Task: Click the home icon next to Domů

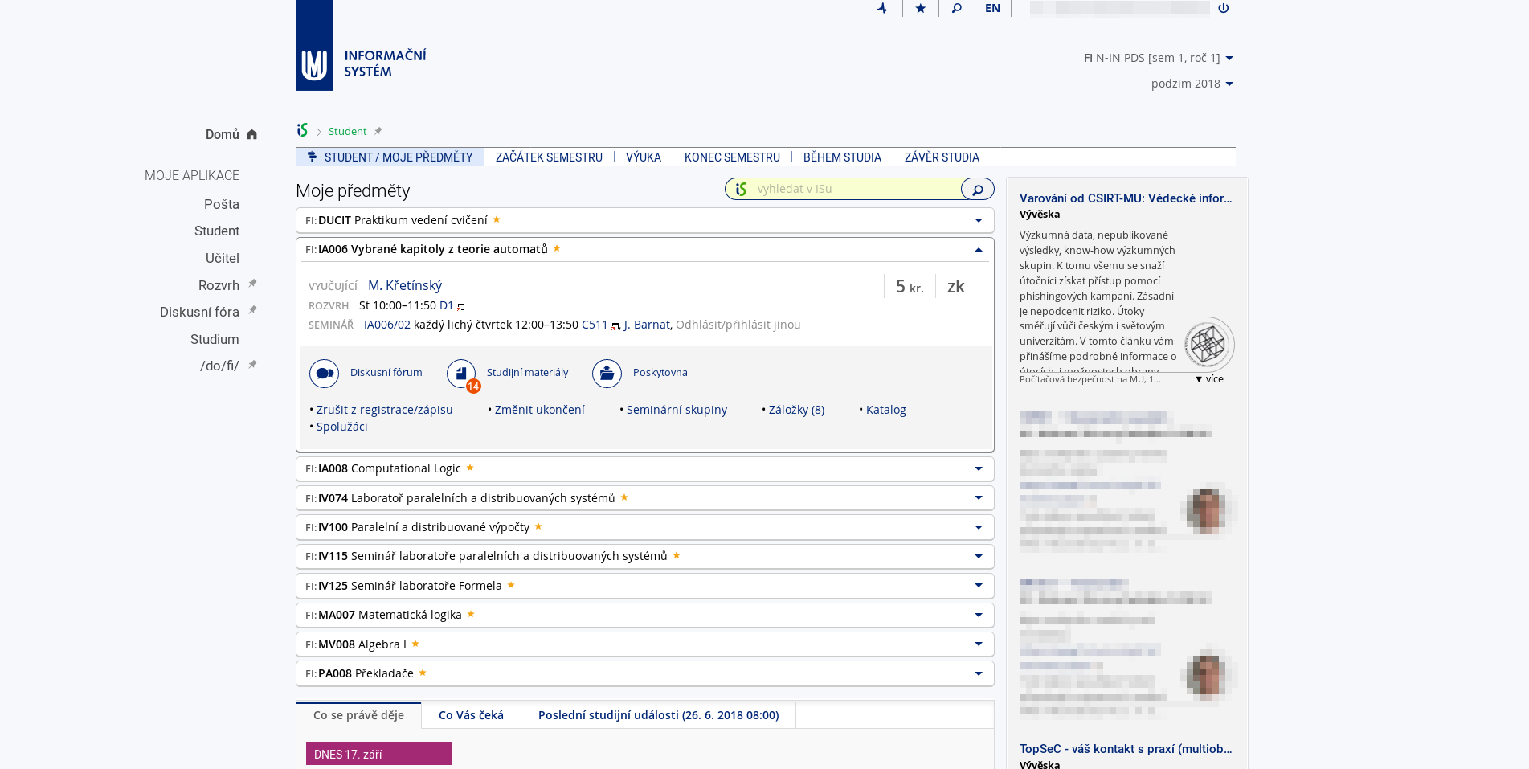Action: pos(251,135)
